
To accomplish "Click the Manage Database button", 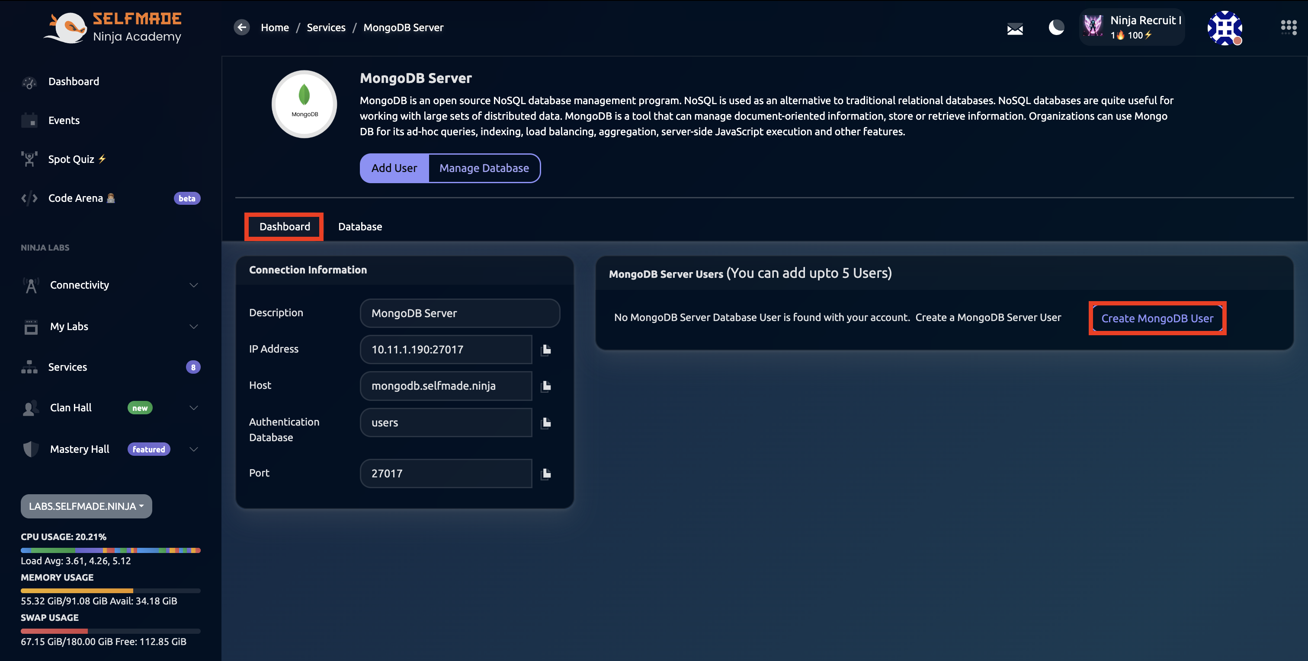I will pos(484,168).
